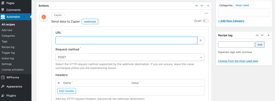The width and height of the screenshot is (275, 101).
Task: Click the Add header button
Action: 67,91
